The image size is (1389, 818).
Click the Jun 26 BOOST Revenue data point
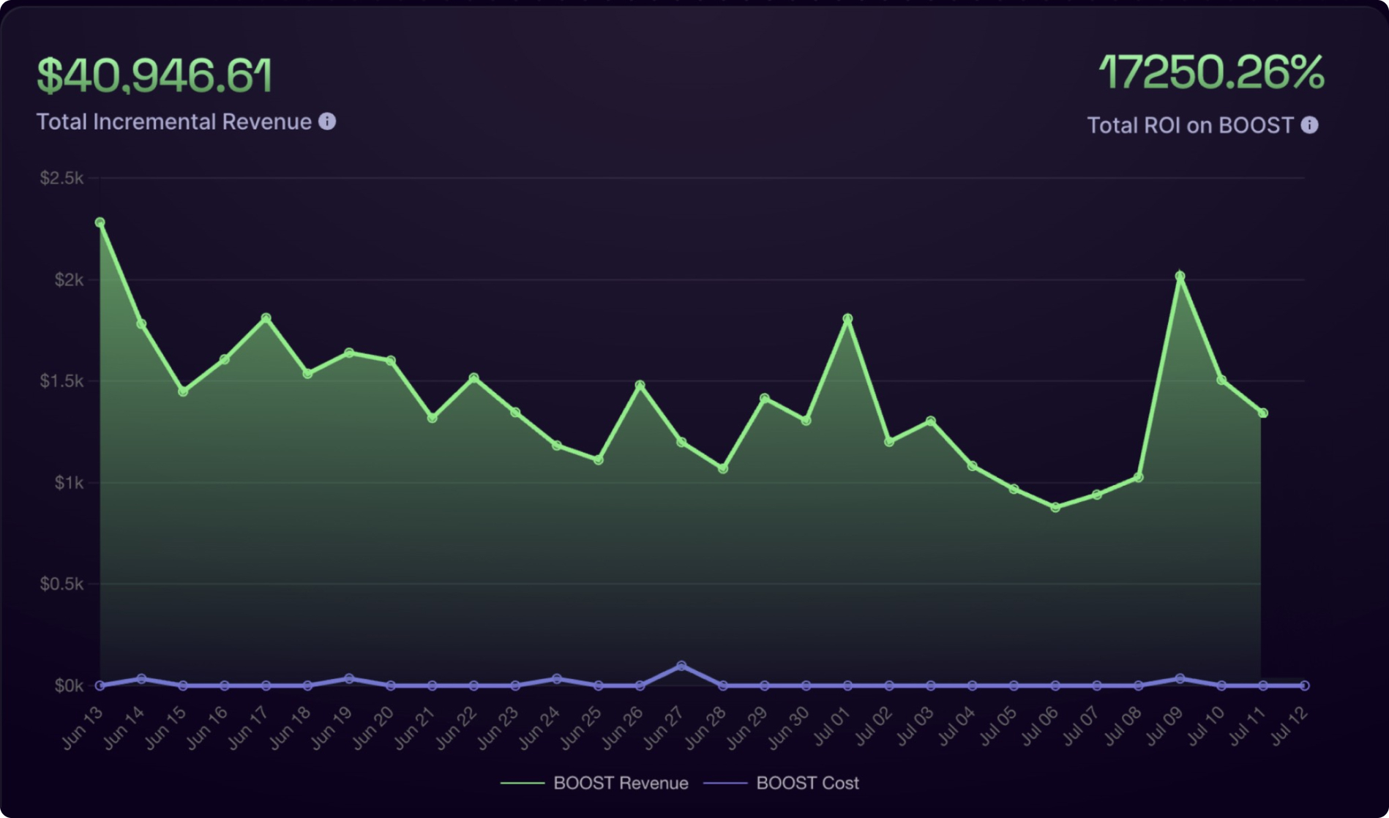coord(640,385)
